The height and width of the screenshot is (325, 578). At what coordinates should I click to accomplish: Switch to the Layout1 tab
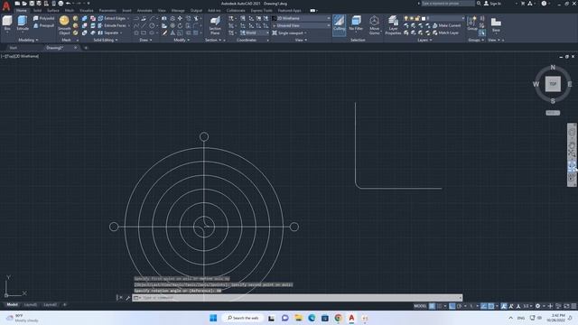pos(31,305)
